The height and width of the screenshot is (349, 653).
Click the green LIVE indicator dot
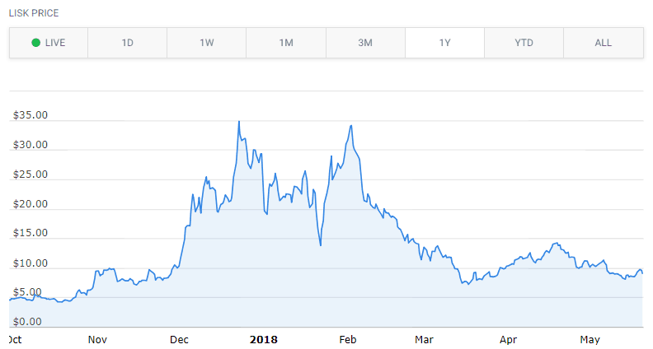tap(35, 43)
